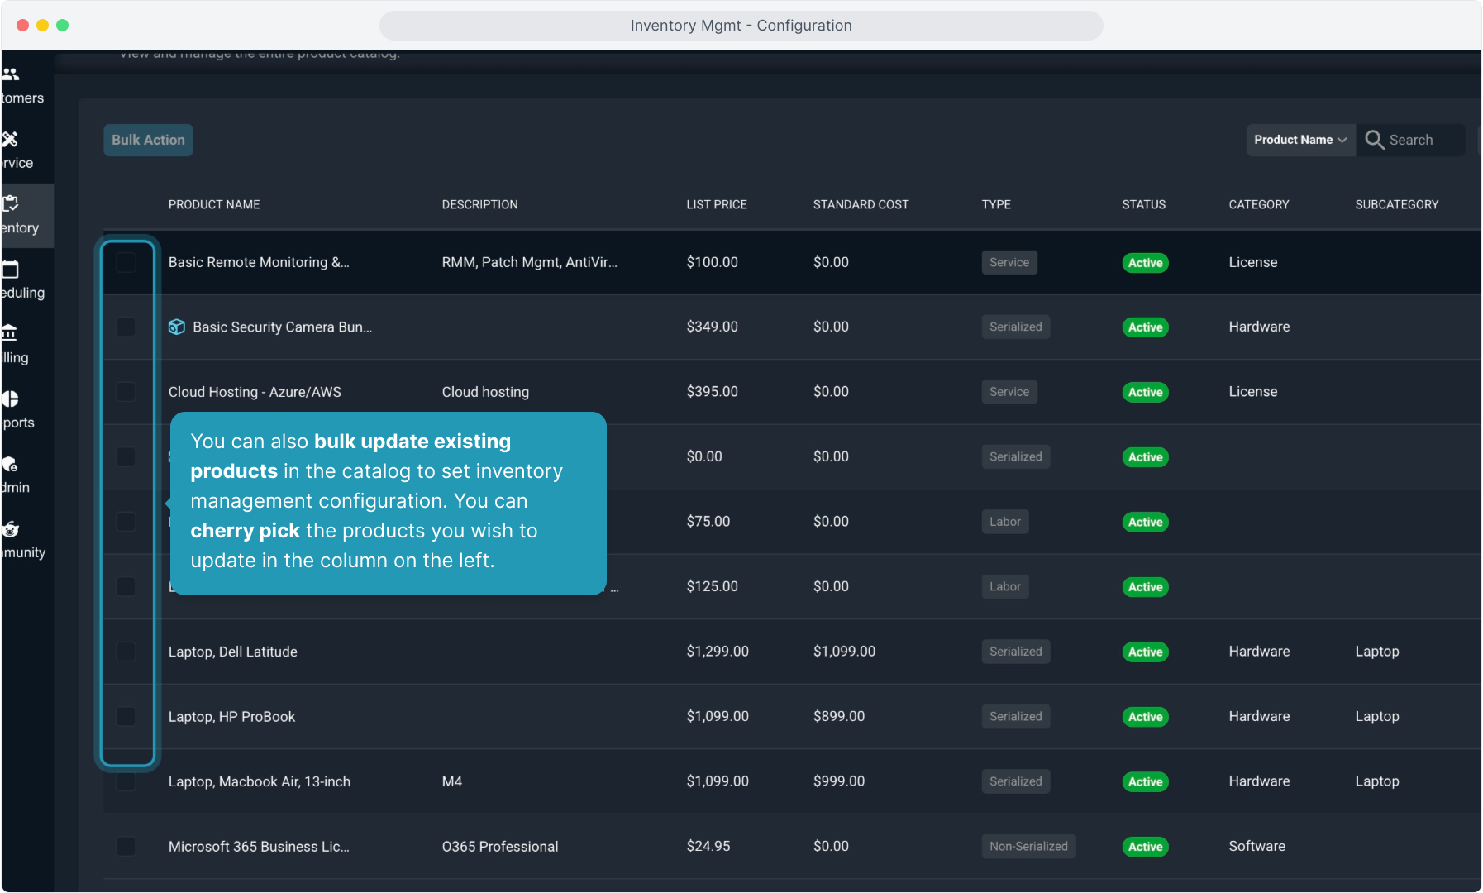Open the Community sidebar icon
The height and width of the screenshot is (893, 1483).
point(11,529)
